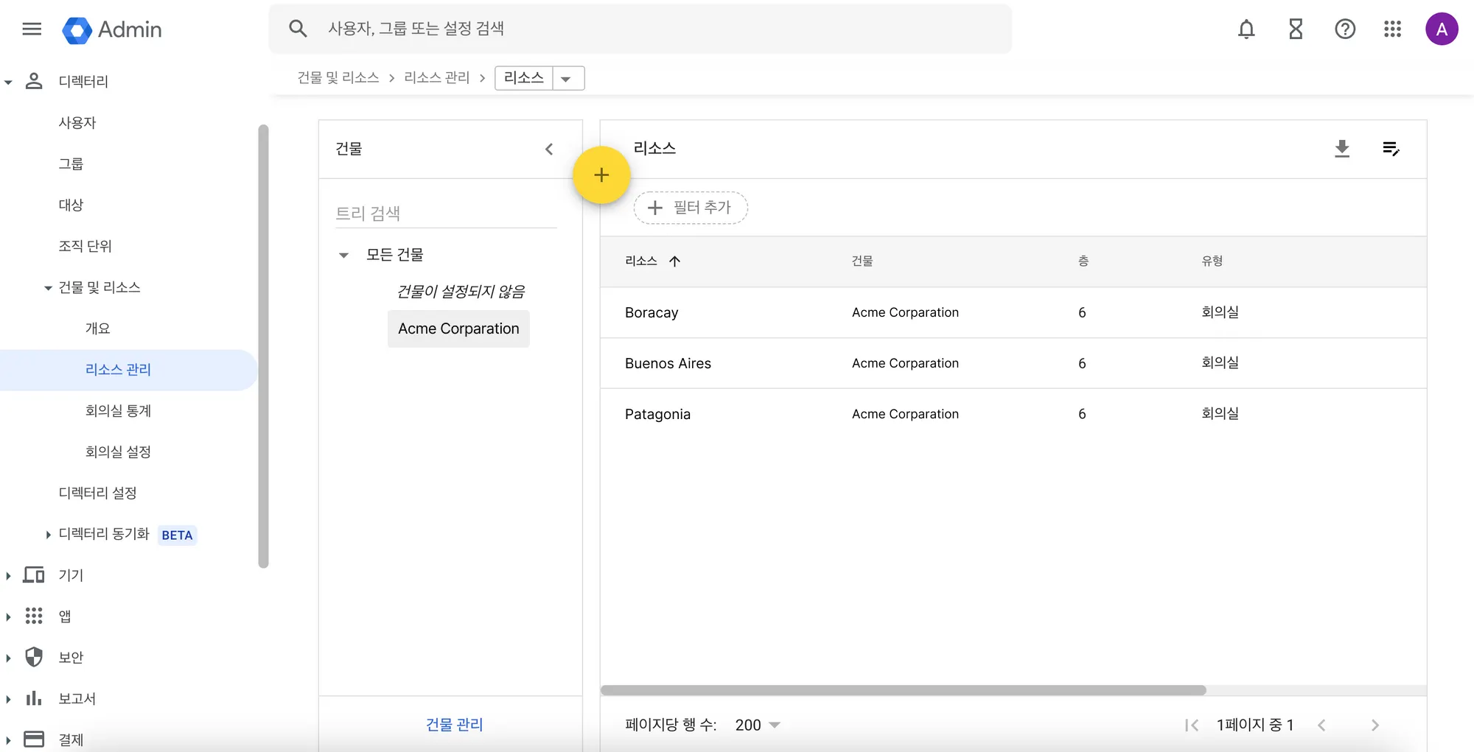Click the 건물 관리 link

(x=454, y=725)
